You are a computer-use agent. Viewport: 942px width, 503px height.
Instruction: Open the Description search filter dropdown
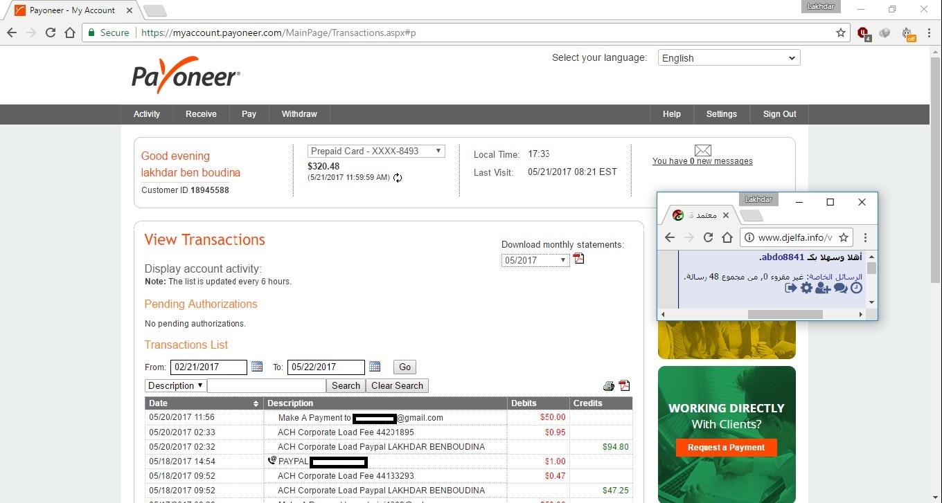coord(175,385)
